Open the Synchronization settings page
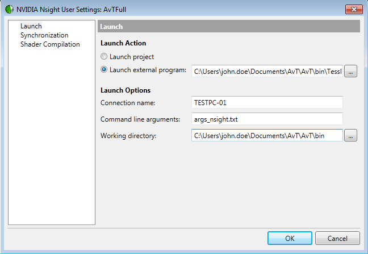 coord(44,35)
